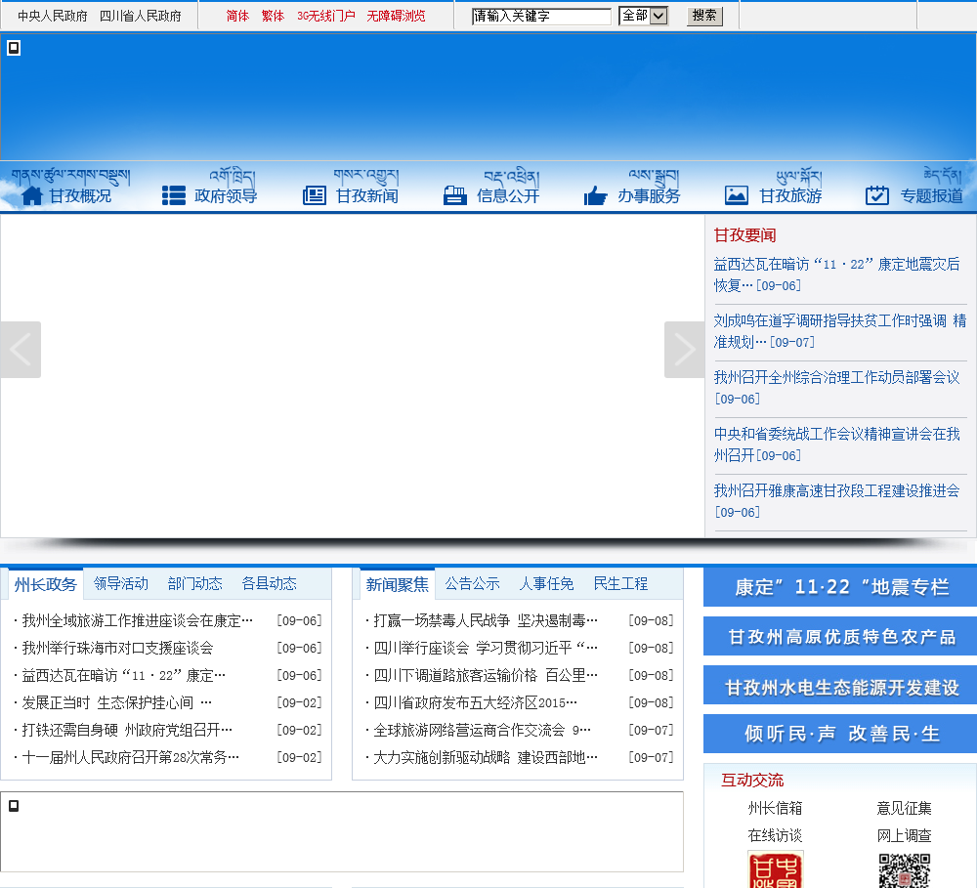Open article 打赢一场禁毒人民战争

click(x=486, y=620)
